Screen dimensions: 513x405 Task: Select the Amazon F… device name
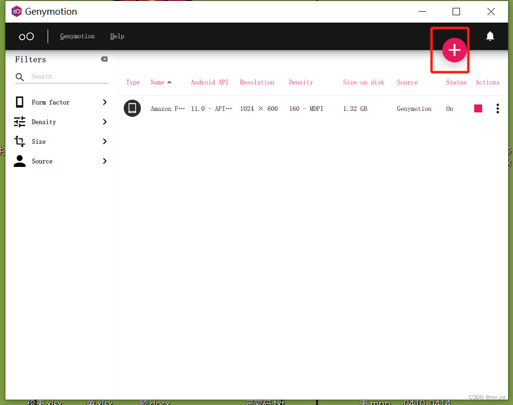[167, 108]
